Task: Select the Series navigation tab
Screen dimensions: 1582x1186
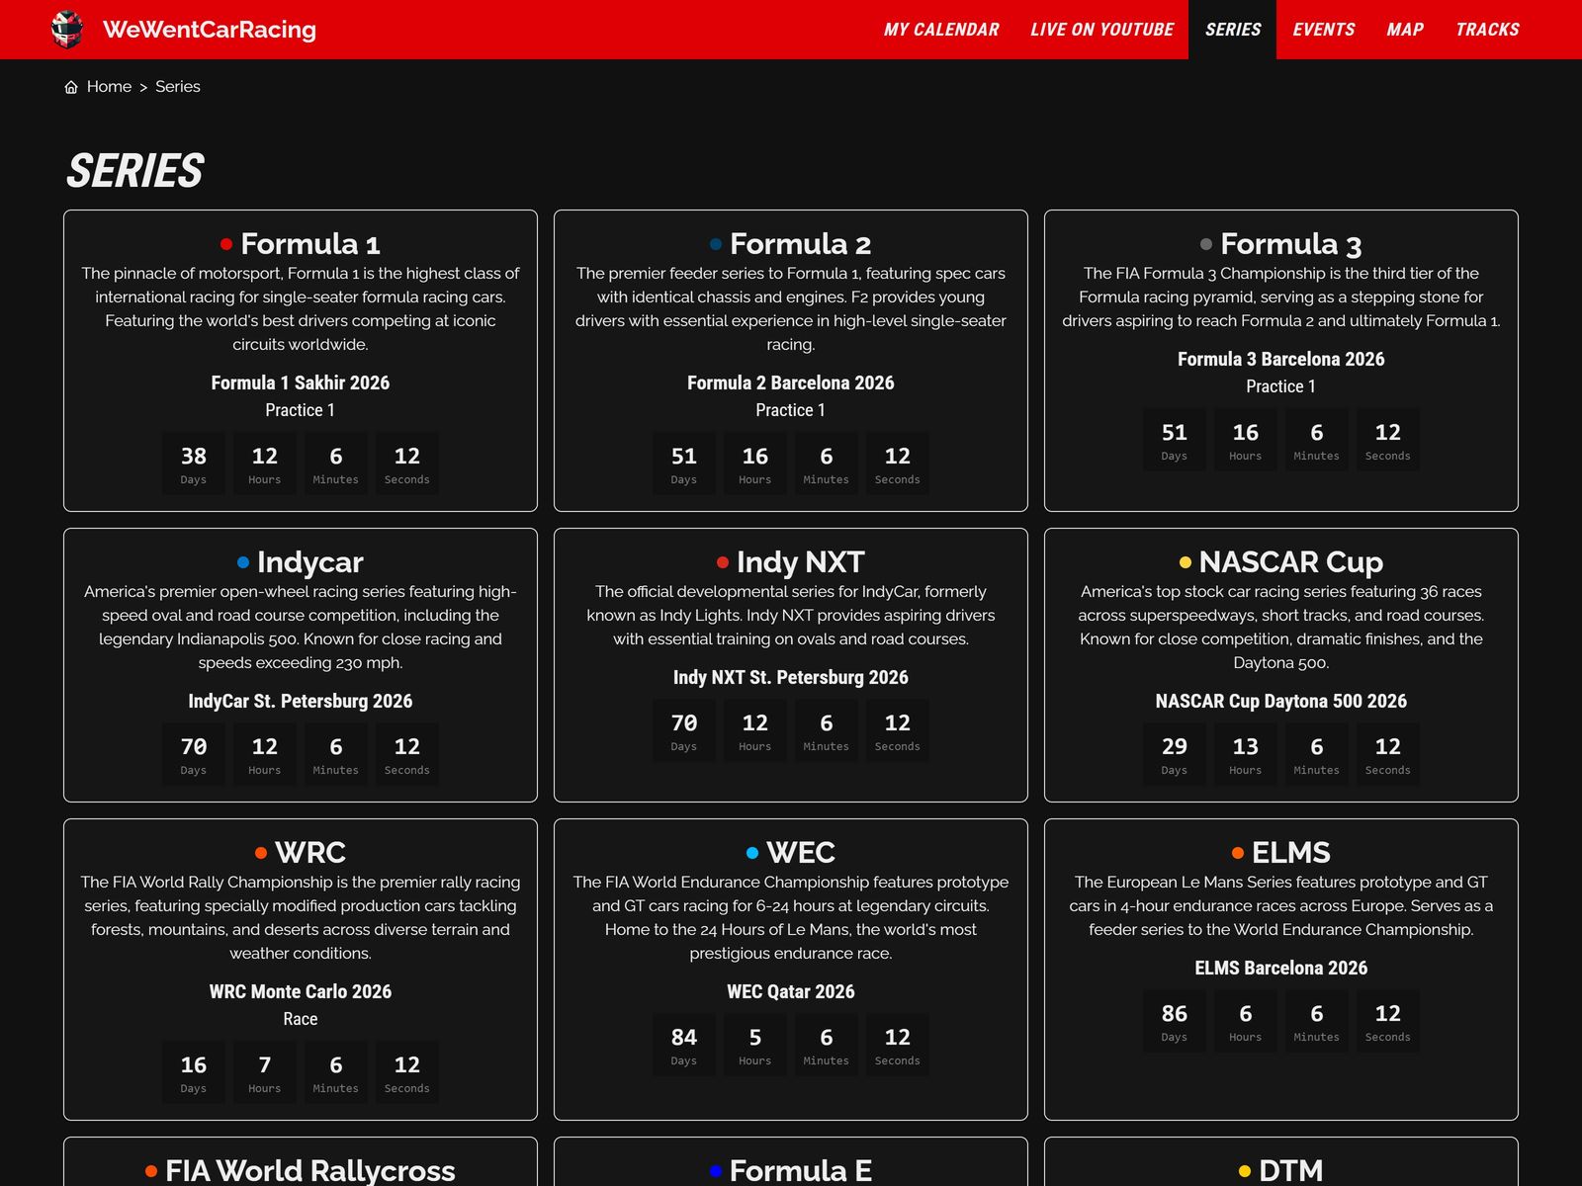Action: click(1233, 30)
